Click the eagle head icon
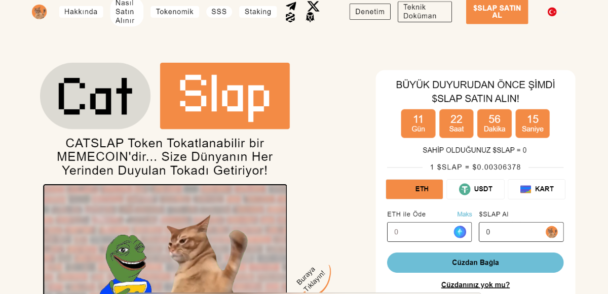Viewport: 608px width, 294px height. pos(311,17)
